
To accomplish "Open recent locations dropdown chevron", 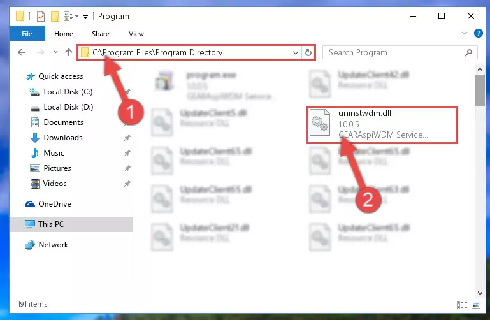I will 55,52.
